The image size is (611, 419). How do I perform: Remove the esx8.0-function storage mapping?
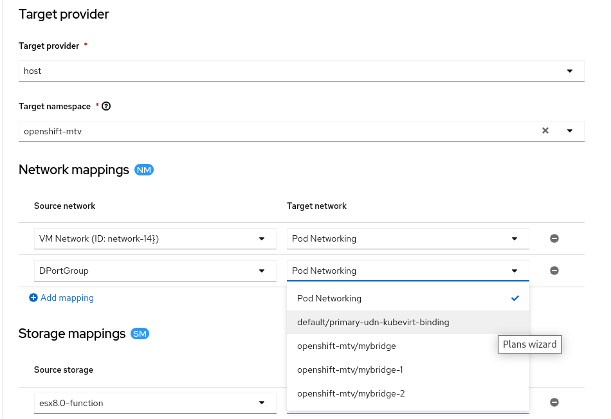(x=554, y=403)
